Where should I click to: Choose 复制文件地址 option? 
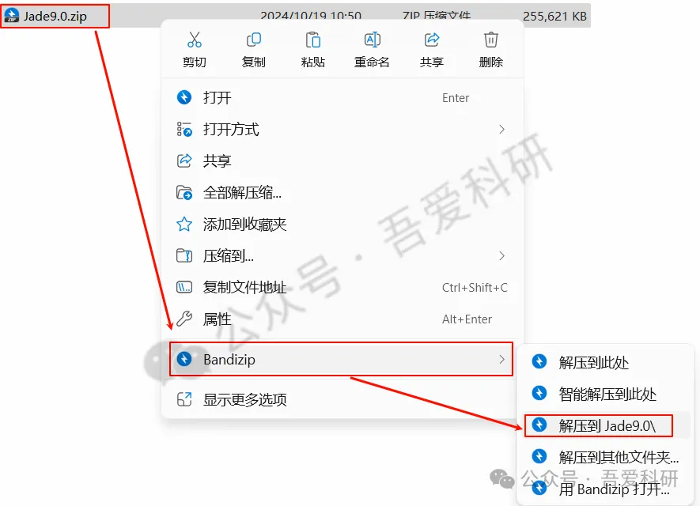click(342, 287)
